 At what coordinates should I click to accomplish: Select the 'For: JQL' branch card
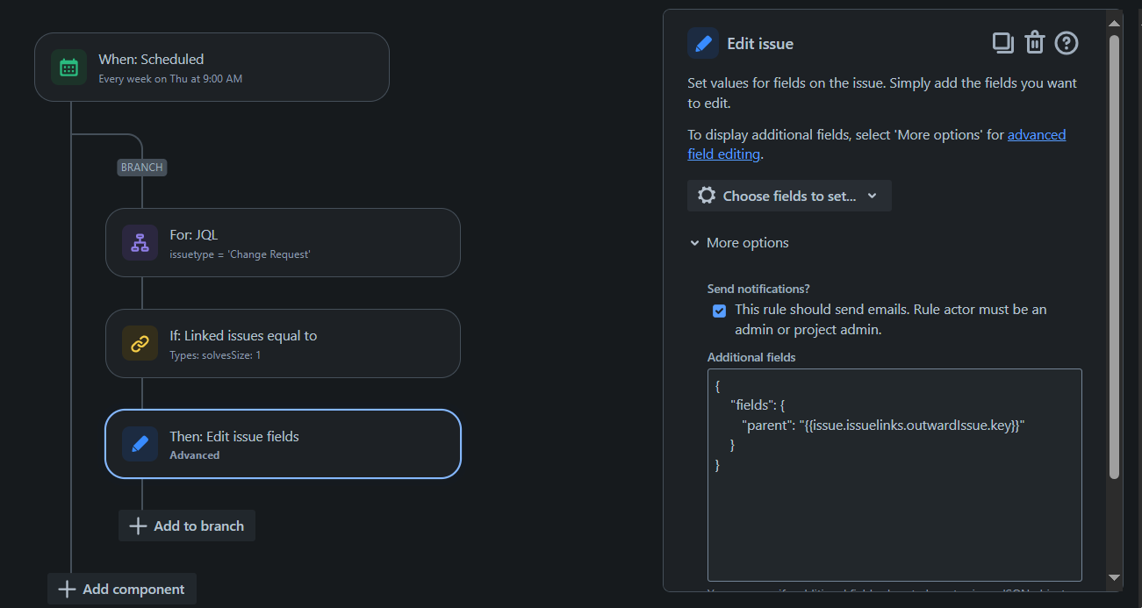[283, 243]
